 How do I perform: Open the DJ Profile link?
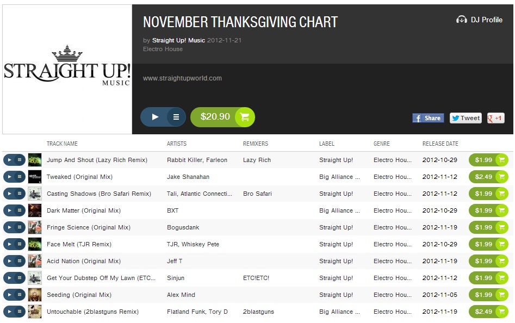(x=480, y=20)
